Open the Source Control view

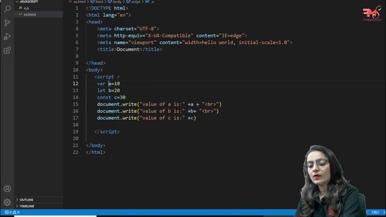[7, 23]
